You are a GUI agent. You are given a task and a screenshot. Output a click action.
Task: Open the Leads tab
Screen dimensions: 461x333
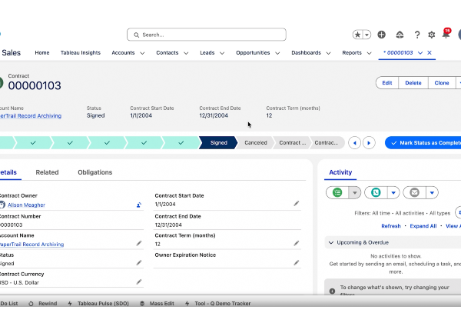tap(207, 52)
